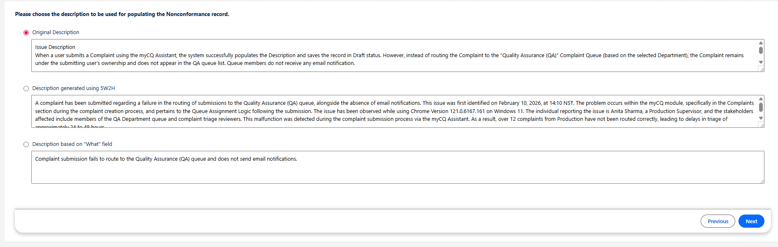Click resize handle of "What" field box
This screenshot has width=778, height=247.
pyautogui.click(x=762, y=181)
